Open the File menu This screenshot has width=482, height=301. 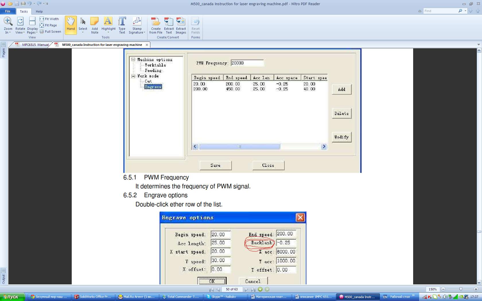(8, 11)
